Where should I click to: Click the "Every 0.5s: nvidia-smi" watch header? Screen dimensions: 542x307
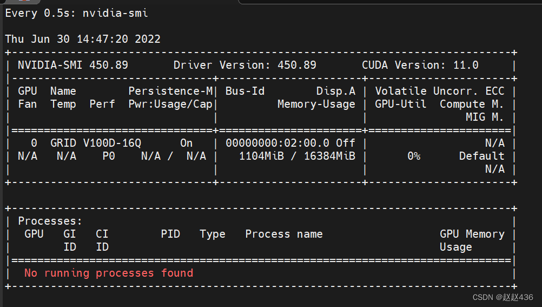(x=76, y=13)
